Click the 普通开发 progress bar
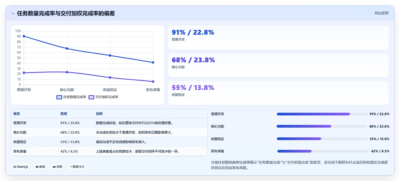The height and width of the screenshot is (181, 400). (322, 114)
